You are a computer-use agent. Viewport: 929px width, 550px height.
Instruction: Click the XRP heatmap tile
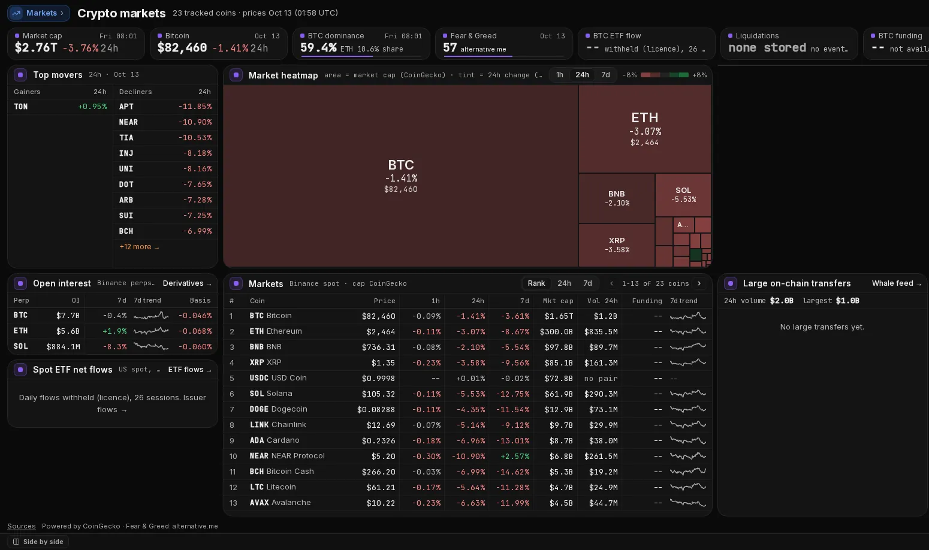[x=617, y=245]
